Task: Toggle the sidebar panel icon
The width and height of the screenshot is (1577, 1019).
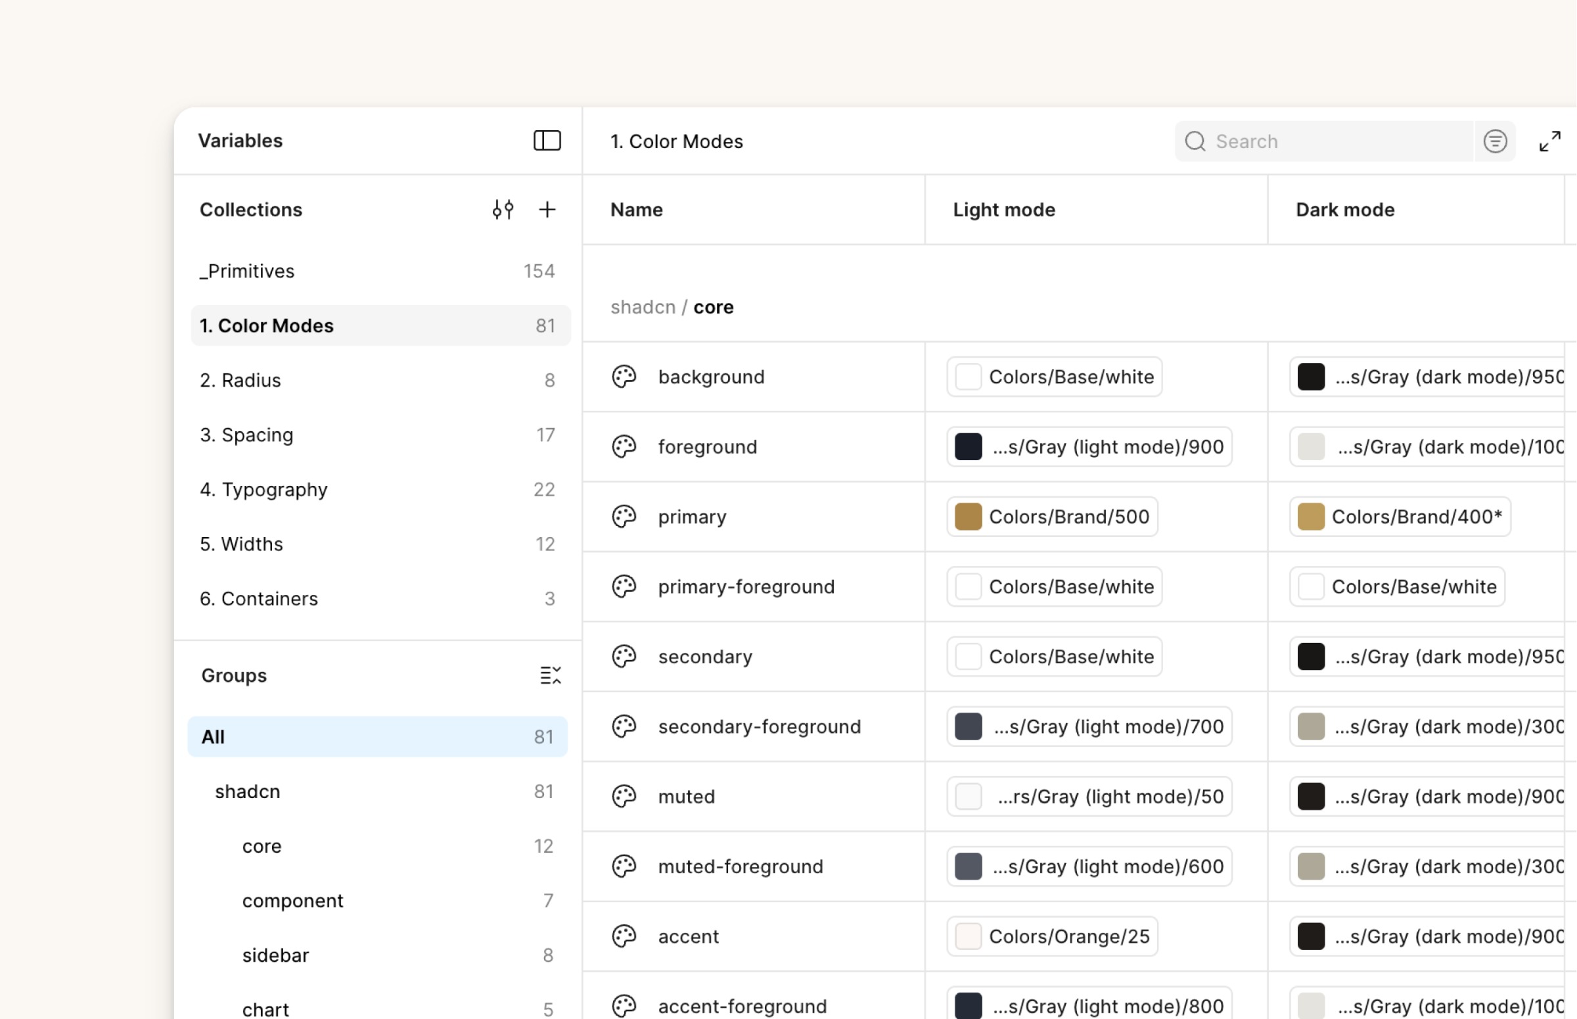Action: pyautogui.click(x=547, y=140)
